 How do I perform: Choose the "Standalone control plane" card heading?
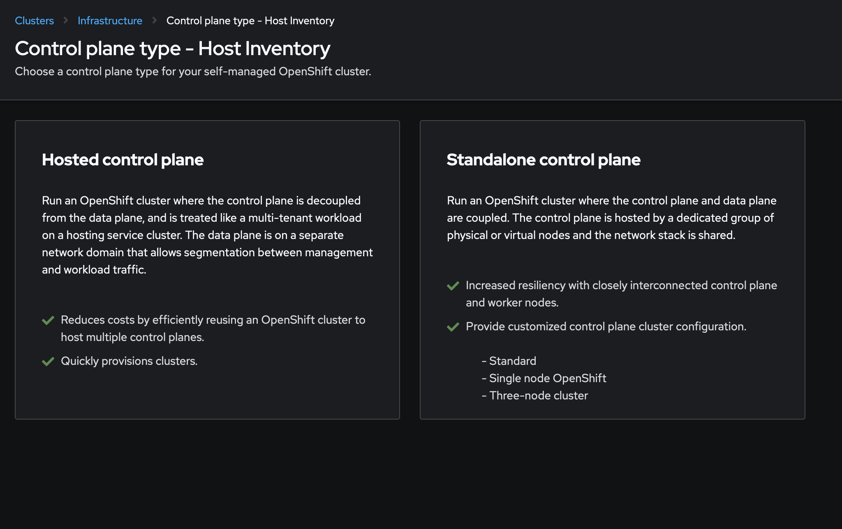pos(543,160)
